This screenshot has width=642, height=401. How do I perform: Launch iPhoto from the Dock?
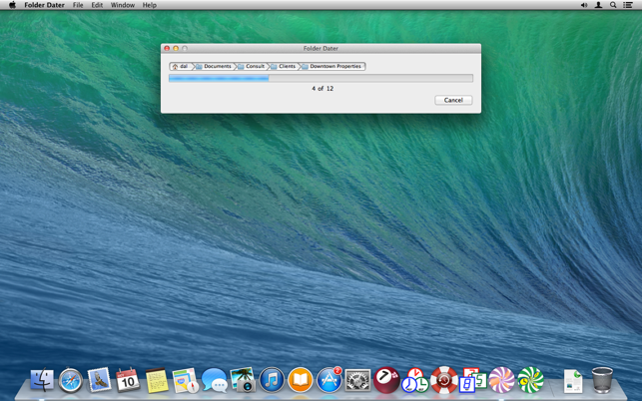pos(243,380)
